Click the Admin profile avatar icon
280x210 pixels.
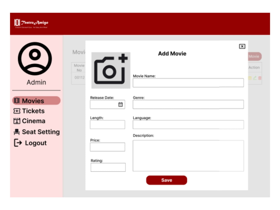pos(35,59)
